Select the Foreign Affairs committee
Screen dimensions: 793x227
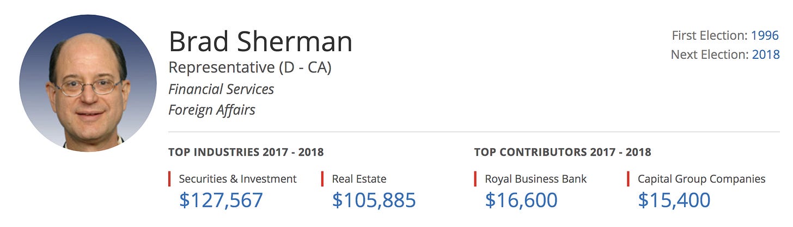(x=212, y=110)
